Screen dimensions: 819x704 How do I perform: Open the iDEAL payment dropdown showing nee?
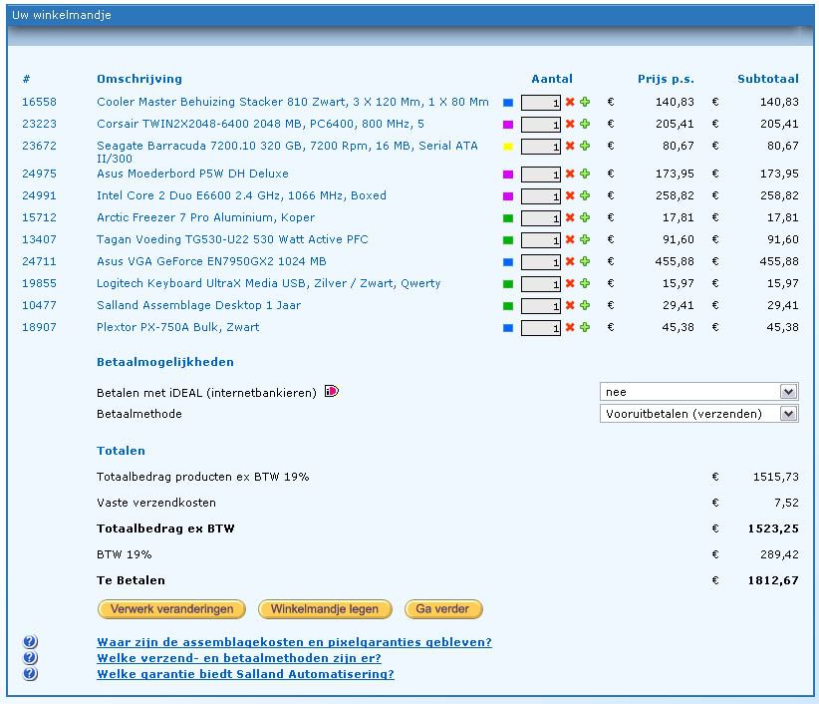point(698,392)
